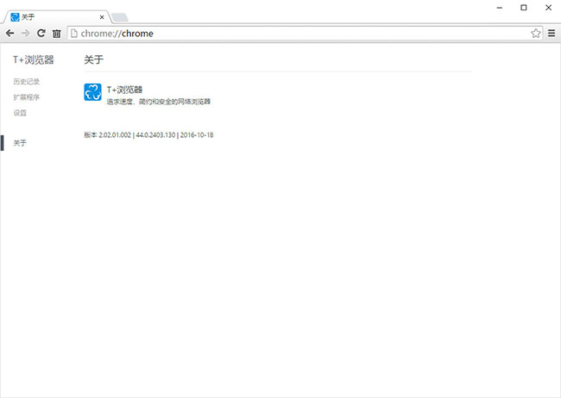The height and width of the screenshot is (398, 561).
Task: Open 历史记录 in the sidebar
Action: 27,82
